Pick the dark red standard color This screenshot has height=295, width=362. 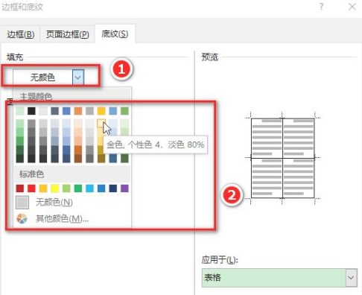20,188
